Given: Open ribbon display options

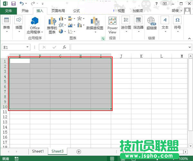Looking at the screenshot, I should click(x=165, y=4).
